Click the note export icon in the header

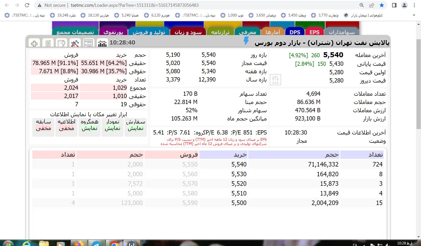[x=61, y=43]
